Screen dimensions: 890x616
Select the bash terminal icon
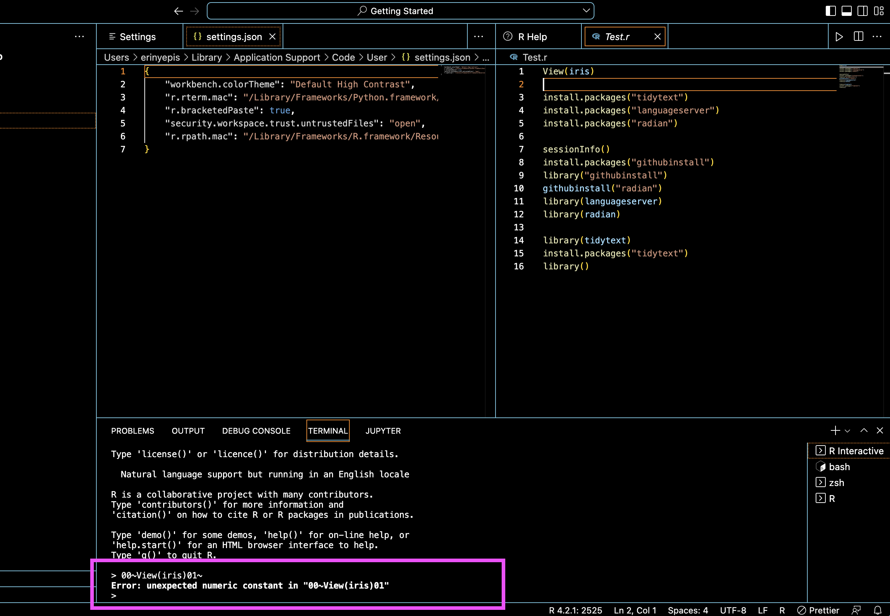[821, 467]
